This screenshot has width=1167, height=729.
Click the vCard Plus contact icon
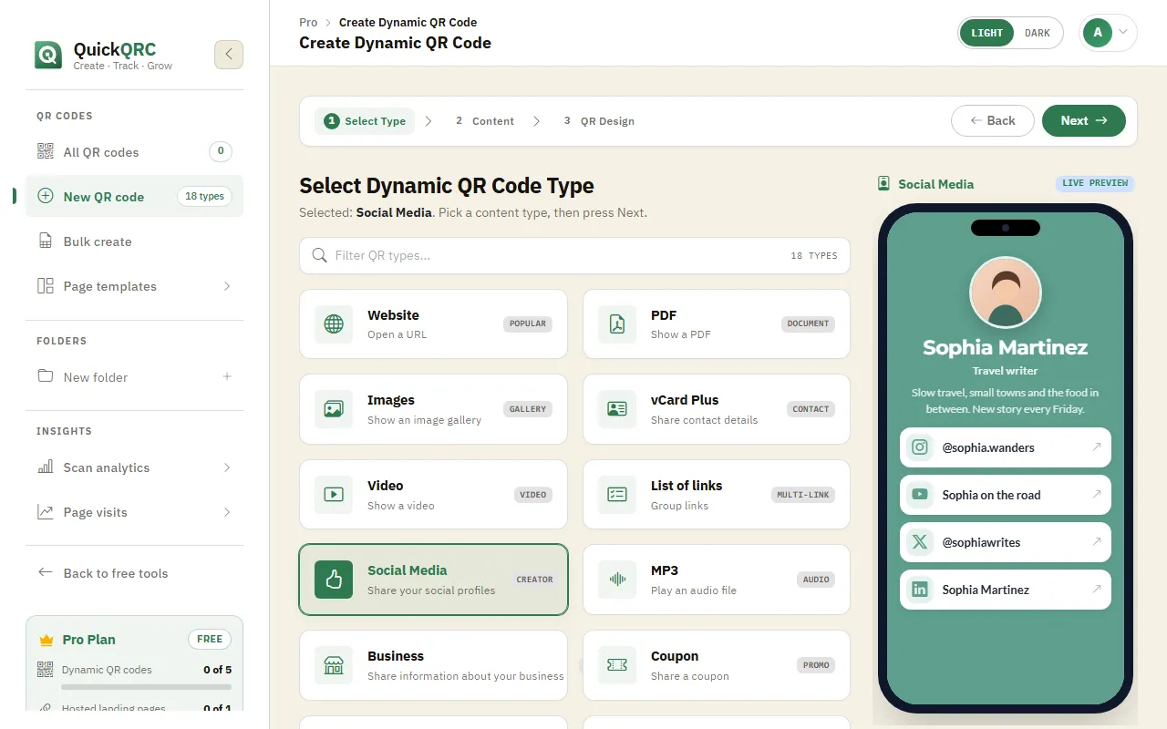click(617, 409)
